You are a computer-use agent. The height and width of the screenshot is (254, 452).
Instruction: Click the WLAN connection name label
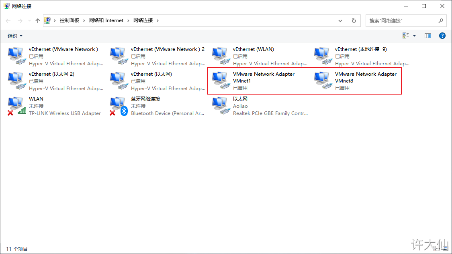(x=36, y=99)
